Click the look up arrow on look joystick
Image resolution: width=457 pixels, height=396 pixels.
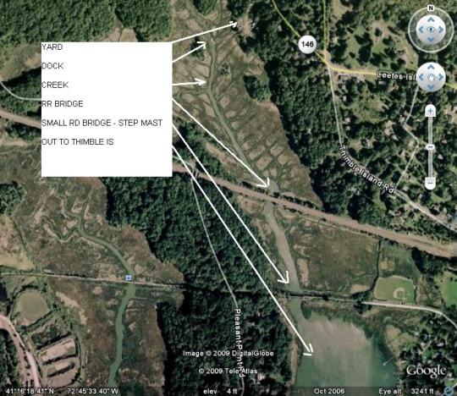tap(431, 19)
